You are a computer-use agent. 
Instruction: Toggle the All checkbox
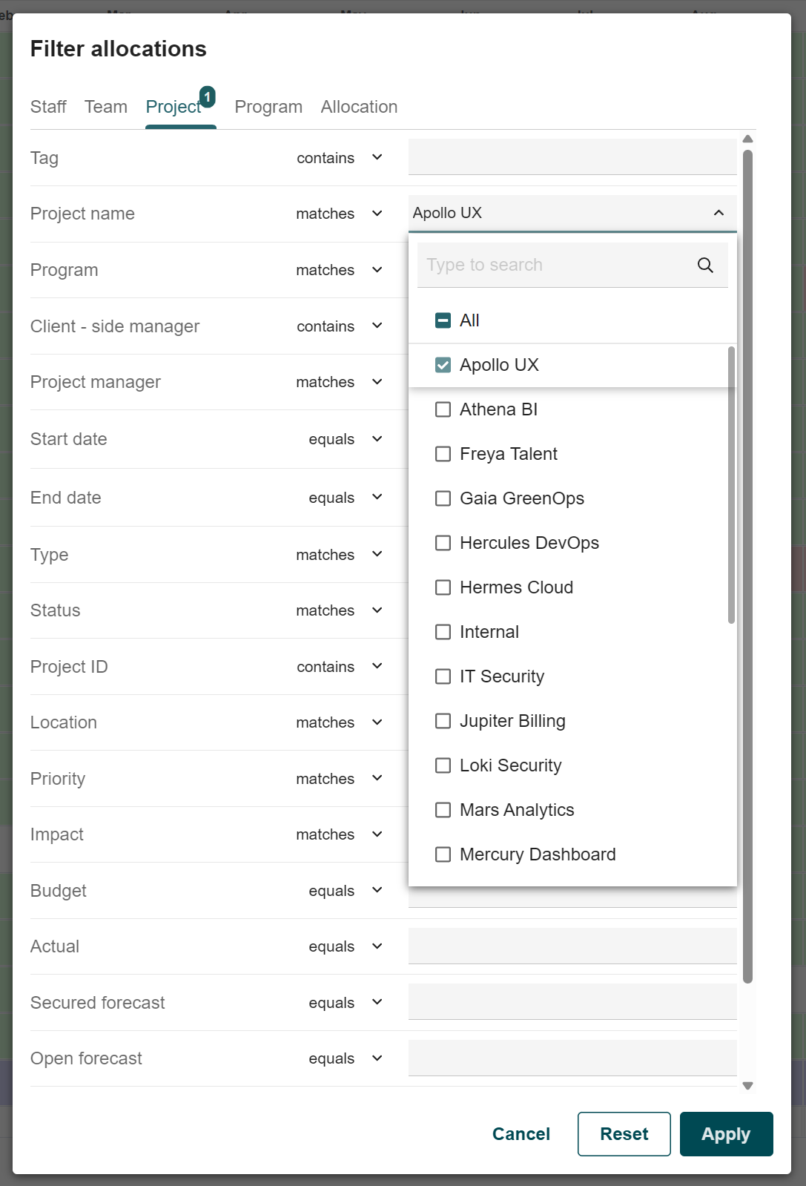coord(443,320)
